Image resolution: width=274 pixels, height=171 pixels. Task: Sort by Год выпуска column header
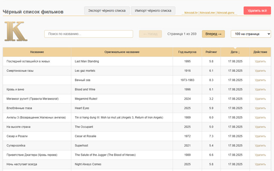(x=187, y=52)
